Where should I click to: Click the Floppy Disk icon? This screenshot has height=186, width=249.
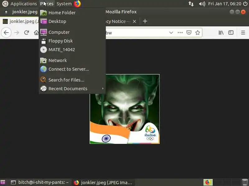43,41
